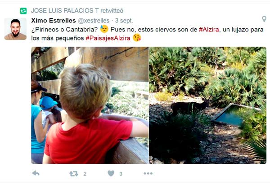270x183 pixels.
Task: Click JOSE LUIS PALACIOS T retweeted link
Action: [77, 11]
